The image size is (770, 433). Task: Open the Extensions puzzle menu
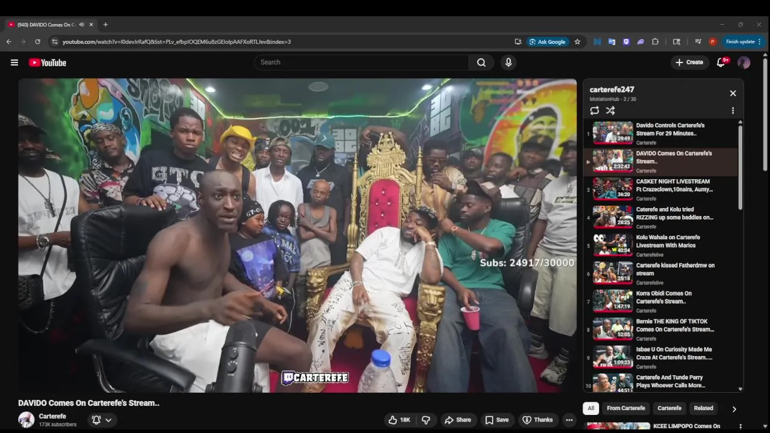click(x=655, y=41)
